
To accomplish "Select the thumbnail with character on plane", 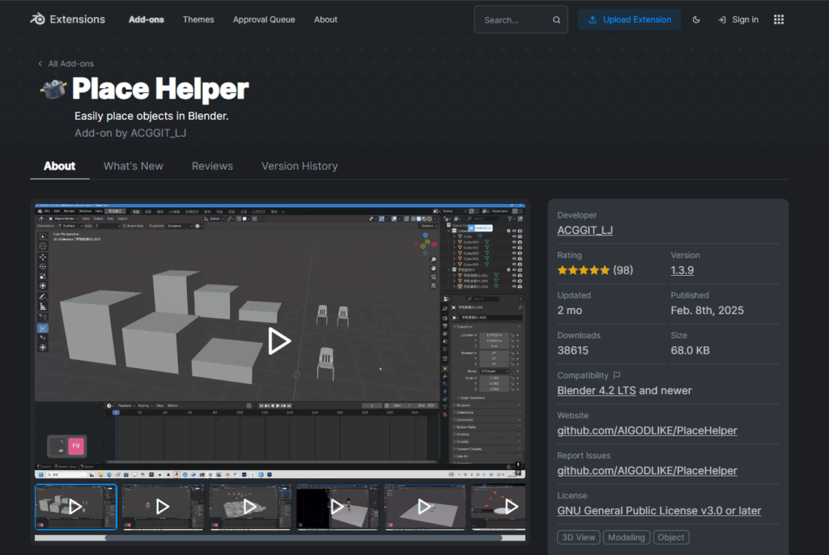I will 338,507.
